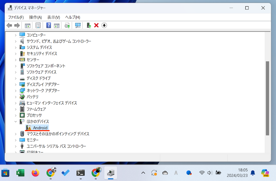The image size is (276, 181).
Task: Select the プロセッサ tree item
Action: (34, 115)
